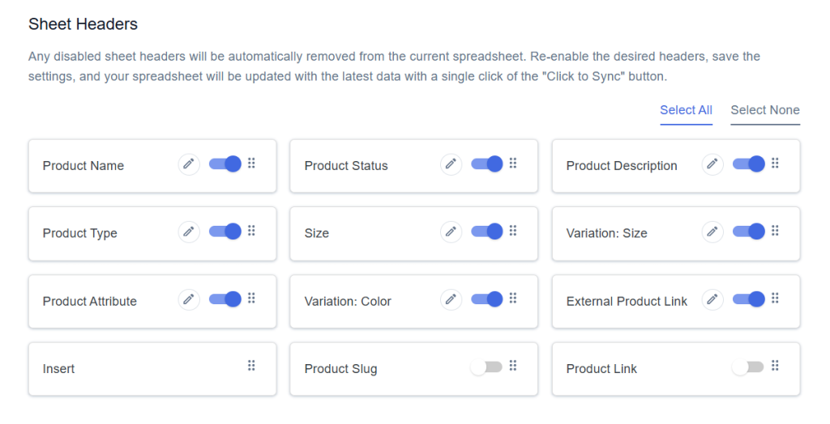Turn off the Size header toggle
The image size is (830, 424).
487,231
